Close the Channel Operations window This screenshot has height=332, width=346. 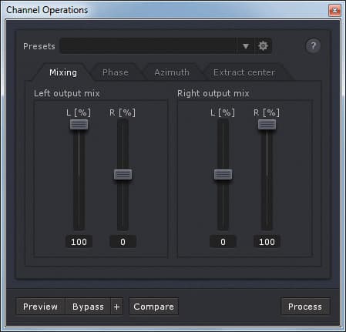[x=334, y=10]
